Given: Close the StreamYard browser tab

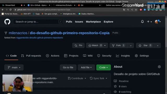Looking at the screenshot, I should (24, 5).
